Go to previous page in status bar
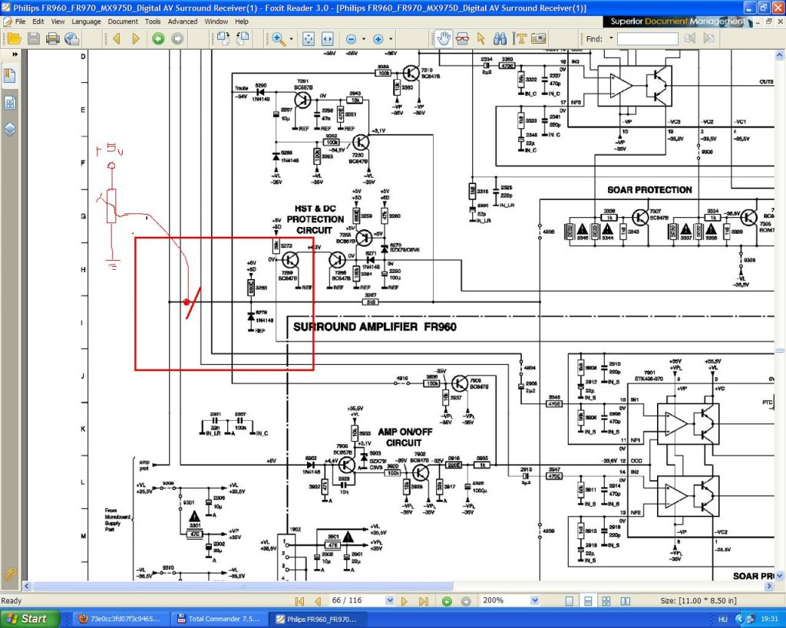Viewport: 786px width, 628px height. (x=318, y=601)
